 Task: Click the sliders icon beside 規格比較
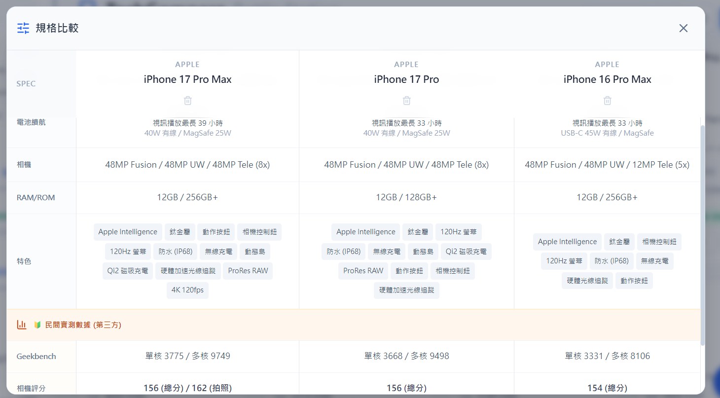pos(23,28)
